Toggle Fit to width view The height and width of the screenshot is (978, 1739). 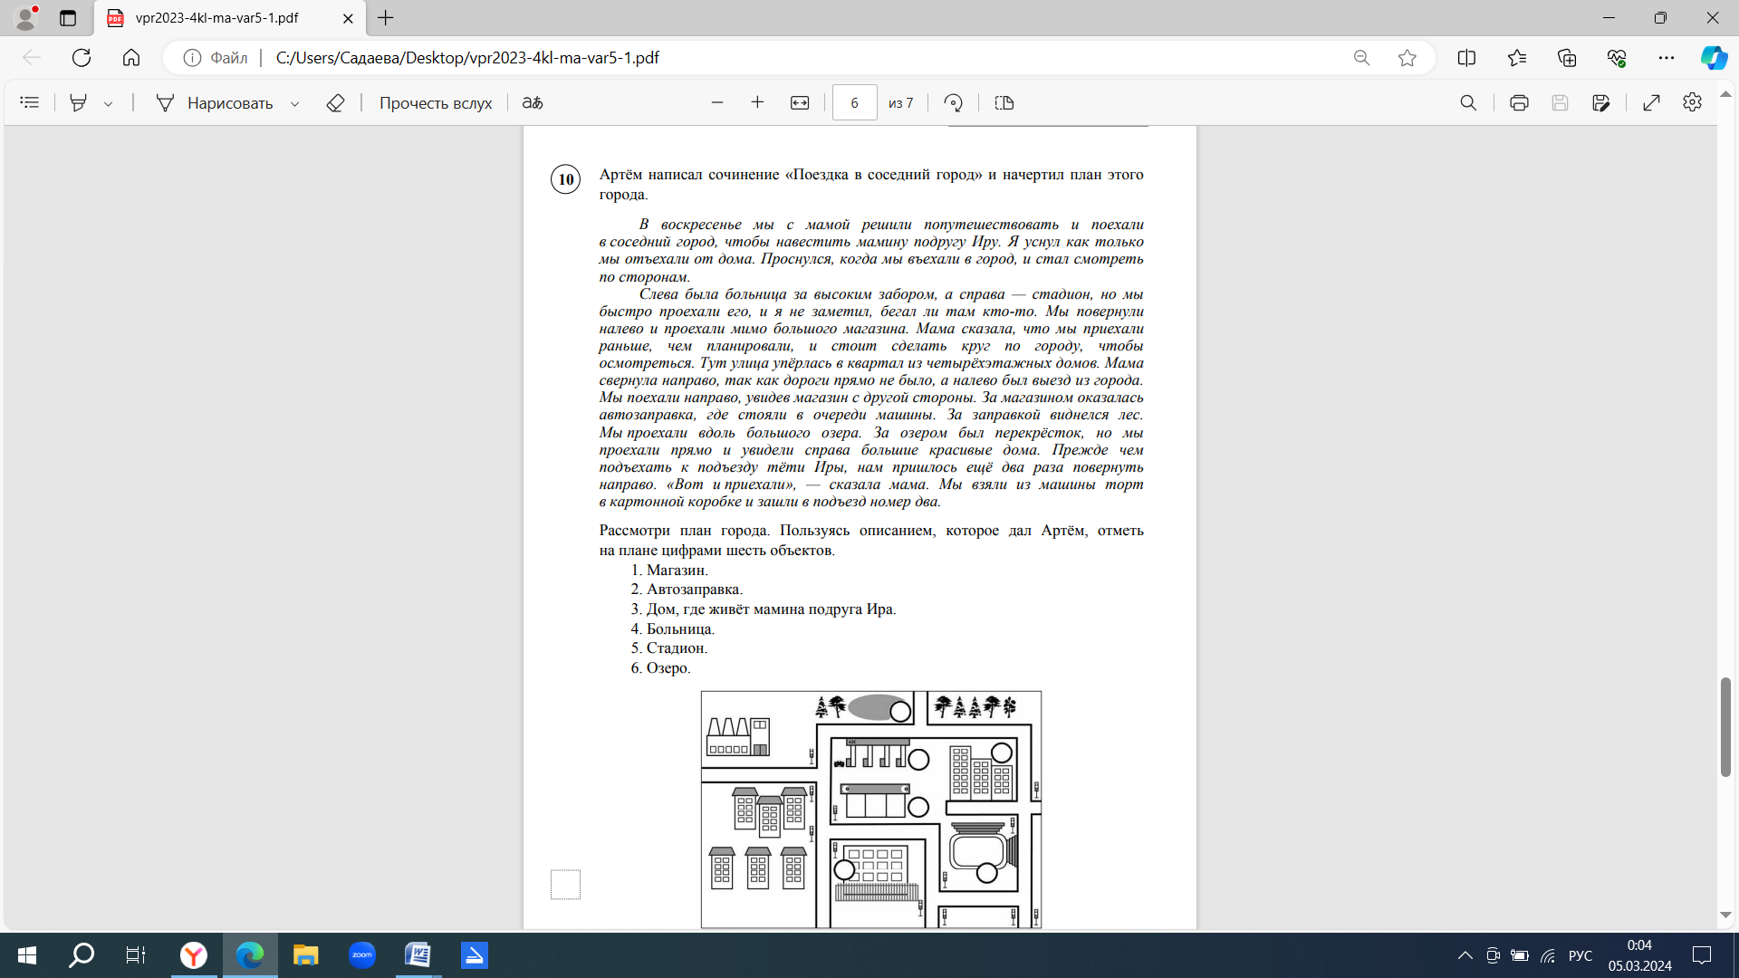800,103
